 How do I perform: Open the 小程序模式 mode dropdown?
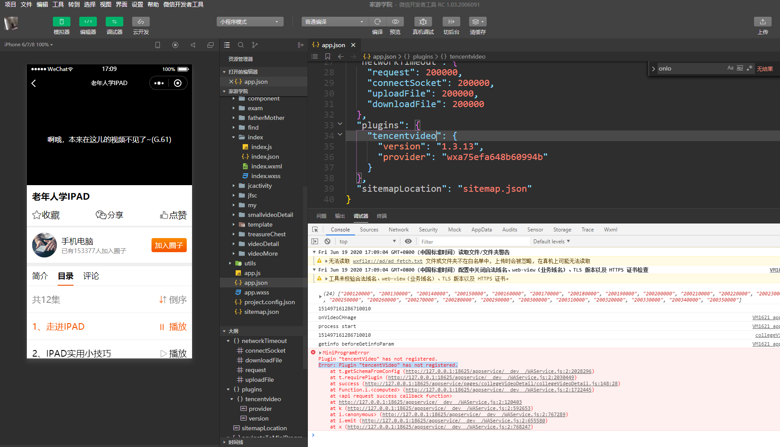tap(250, 22)
